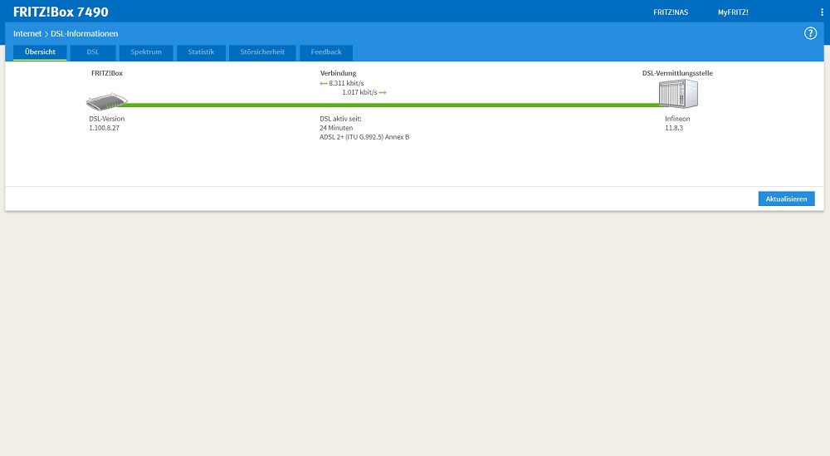The height and width of the screenshot is (456, 830).
Task: Click the DSL-Version label
Action: point(107,119)
